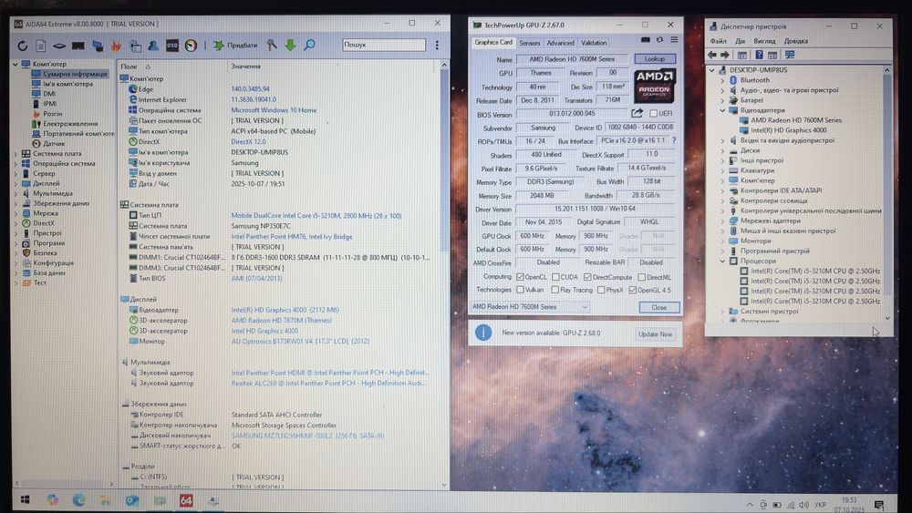Click the Back arrow in Device Manager

(x=712, y=56)
